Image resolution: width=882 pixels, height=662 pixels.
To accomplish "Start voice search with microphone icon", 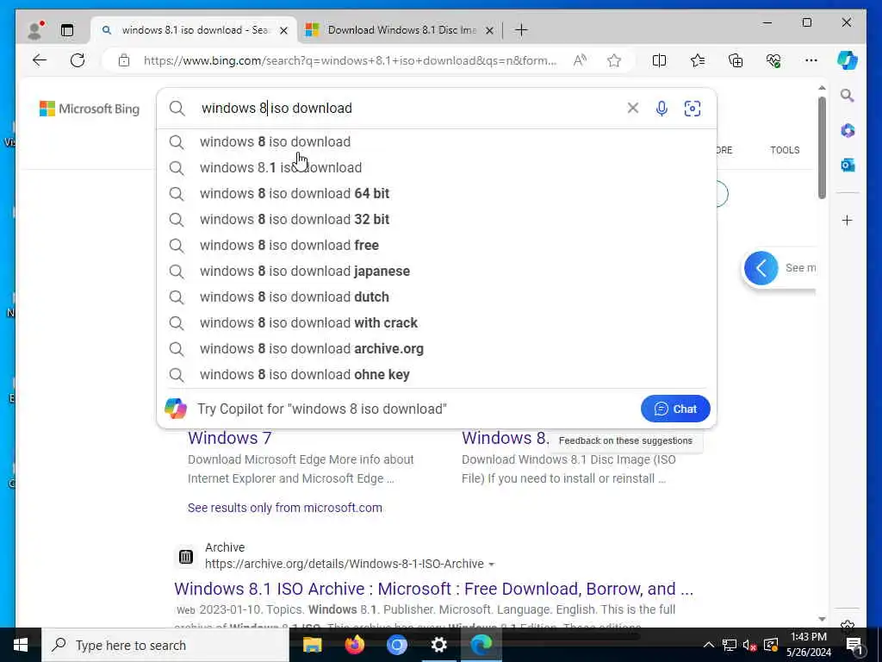I will [662, 108].
